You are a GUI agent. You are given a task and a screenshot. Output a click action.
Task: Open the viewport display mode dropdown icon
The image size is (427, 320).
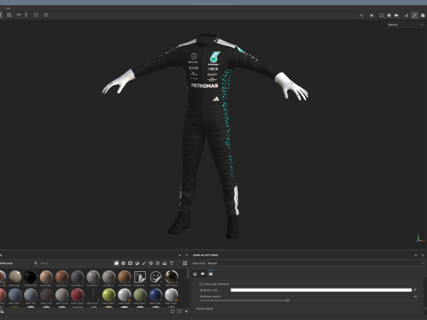pos(382,15)
